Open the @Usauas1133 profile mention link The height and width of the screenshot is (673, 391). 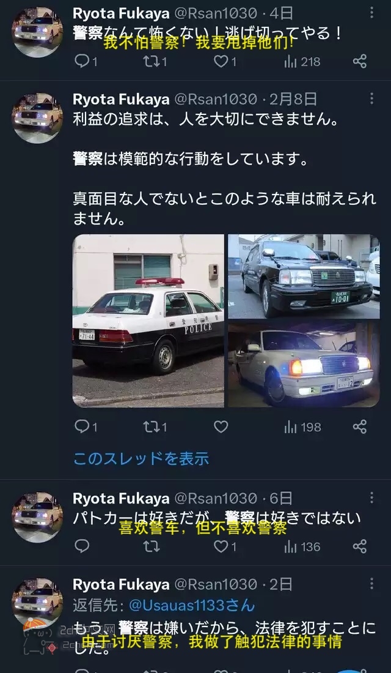click(192, 606)
